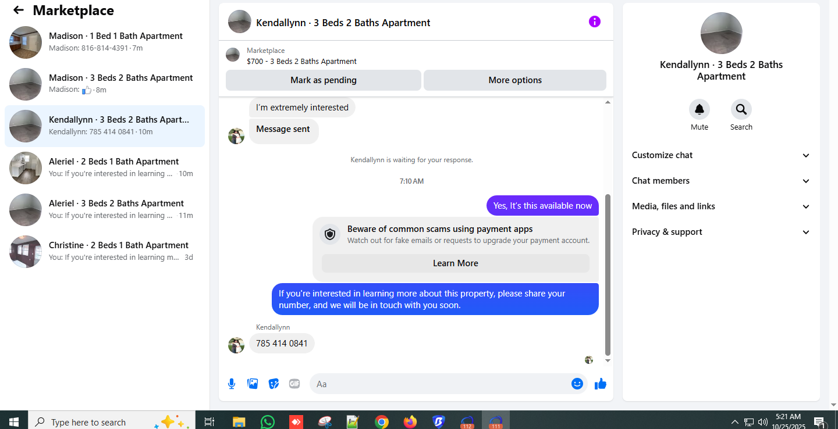This screenshot has height=429, width=838.
Task: Click the Mark as pending button
Action: [x=323, y=80]
